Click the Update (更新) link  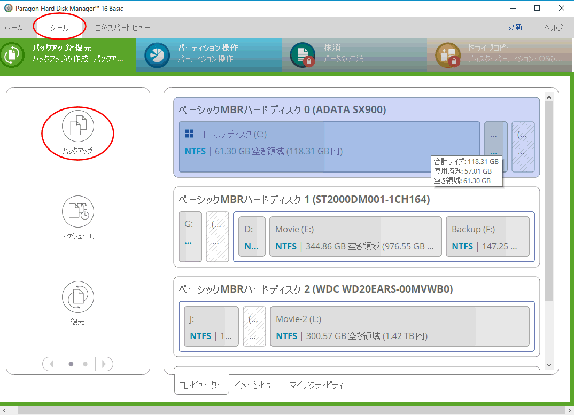pos(515,27)
